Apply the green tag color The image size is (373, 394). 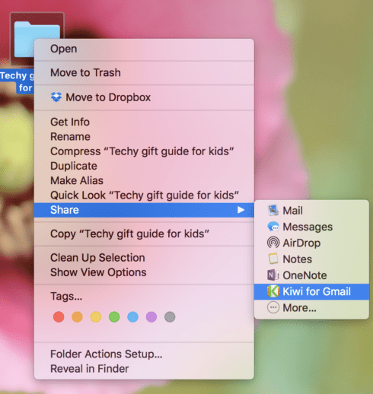(114, 317)
